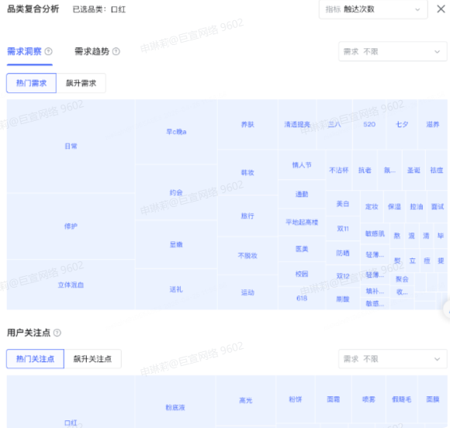Click the 修护 treemap block
This screenshot has width=450, height=428.
point(71,226)
